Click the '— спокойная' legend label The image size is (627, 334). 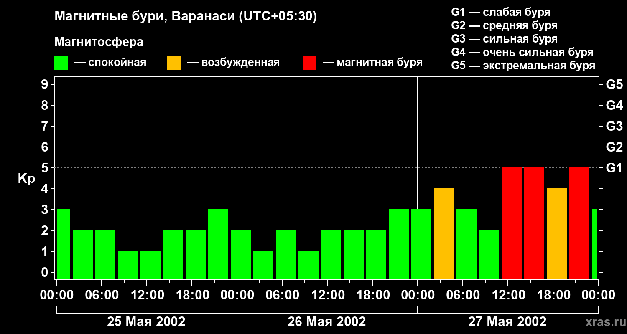(110, 63)
